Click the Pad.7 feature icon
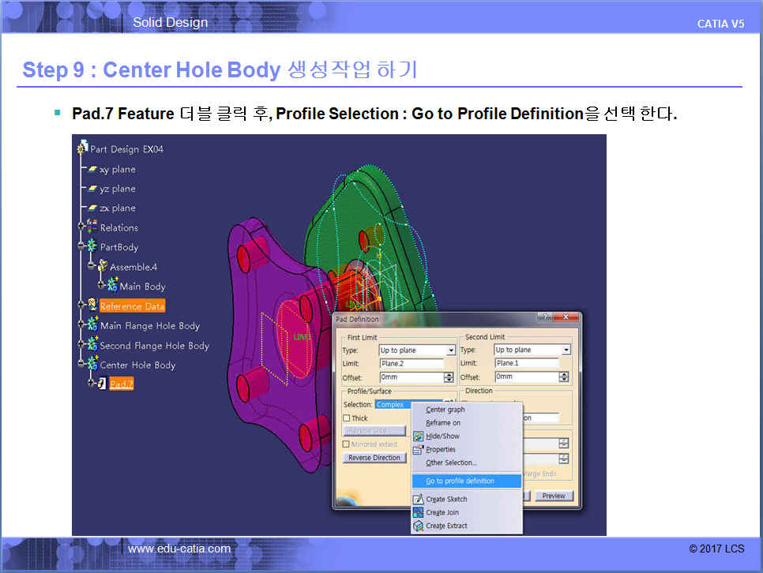This screenshot has height=573, width=763. (102, 384)
